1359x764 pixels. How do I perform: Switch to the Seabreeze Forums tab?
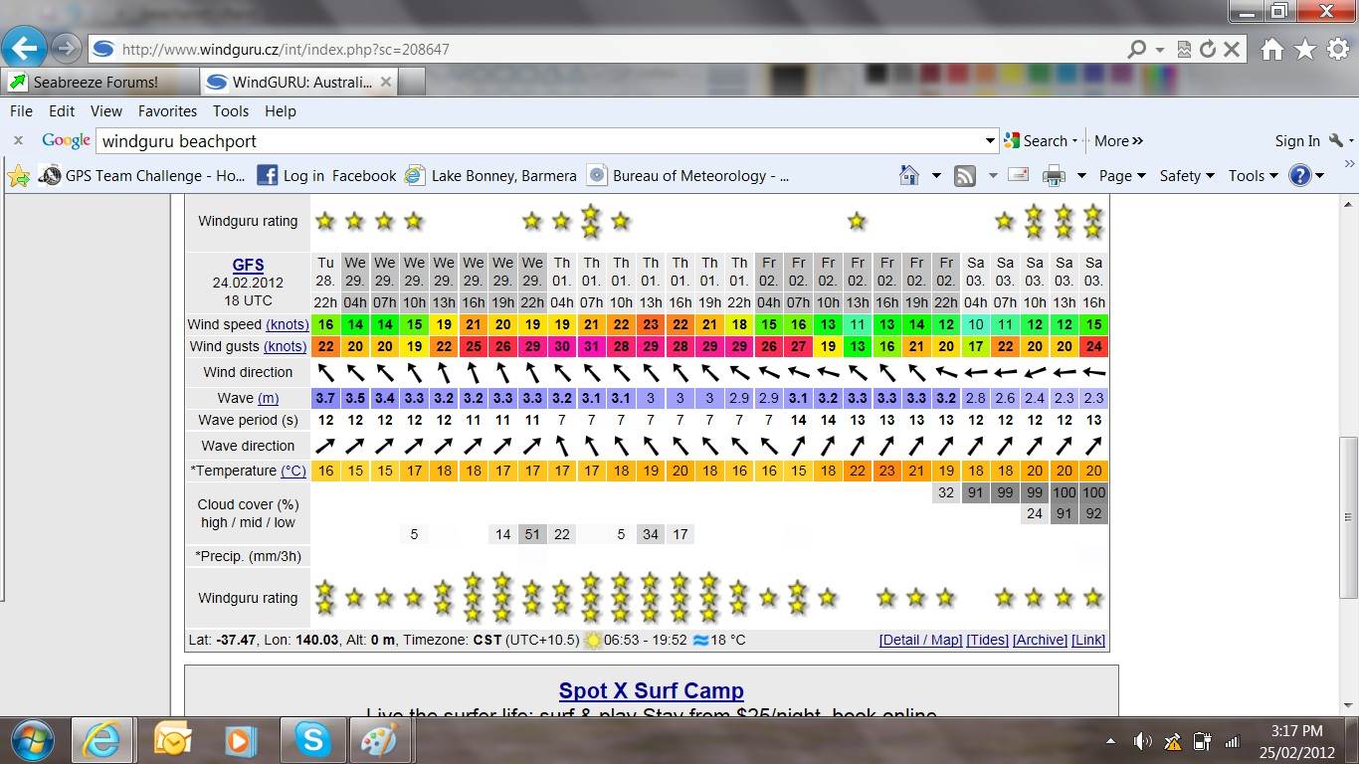click(x=96, y=82)
